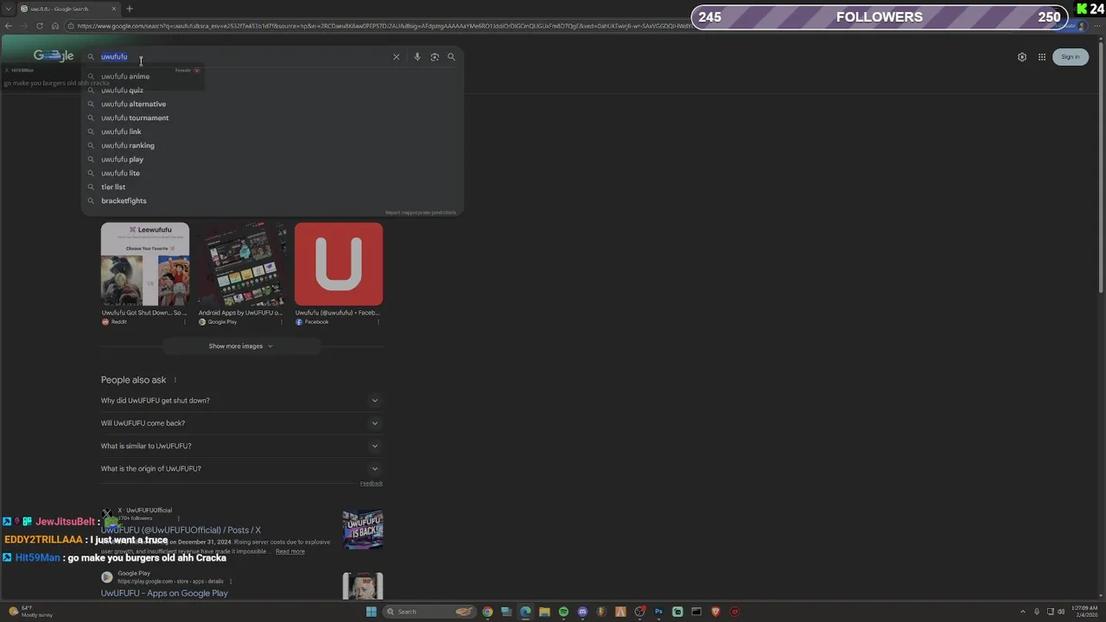The image size is (1106, 622).
Task: Choose the "uwufufu alternative" suggestion
Action: [272, 104]
